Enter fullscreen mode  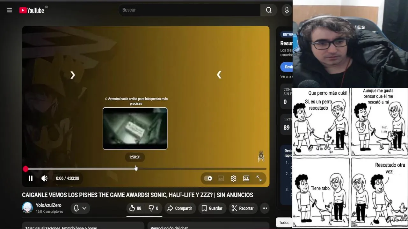coord(259,178)
